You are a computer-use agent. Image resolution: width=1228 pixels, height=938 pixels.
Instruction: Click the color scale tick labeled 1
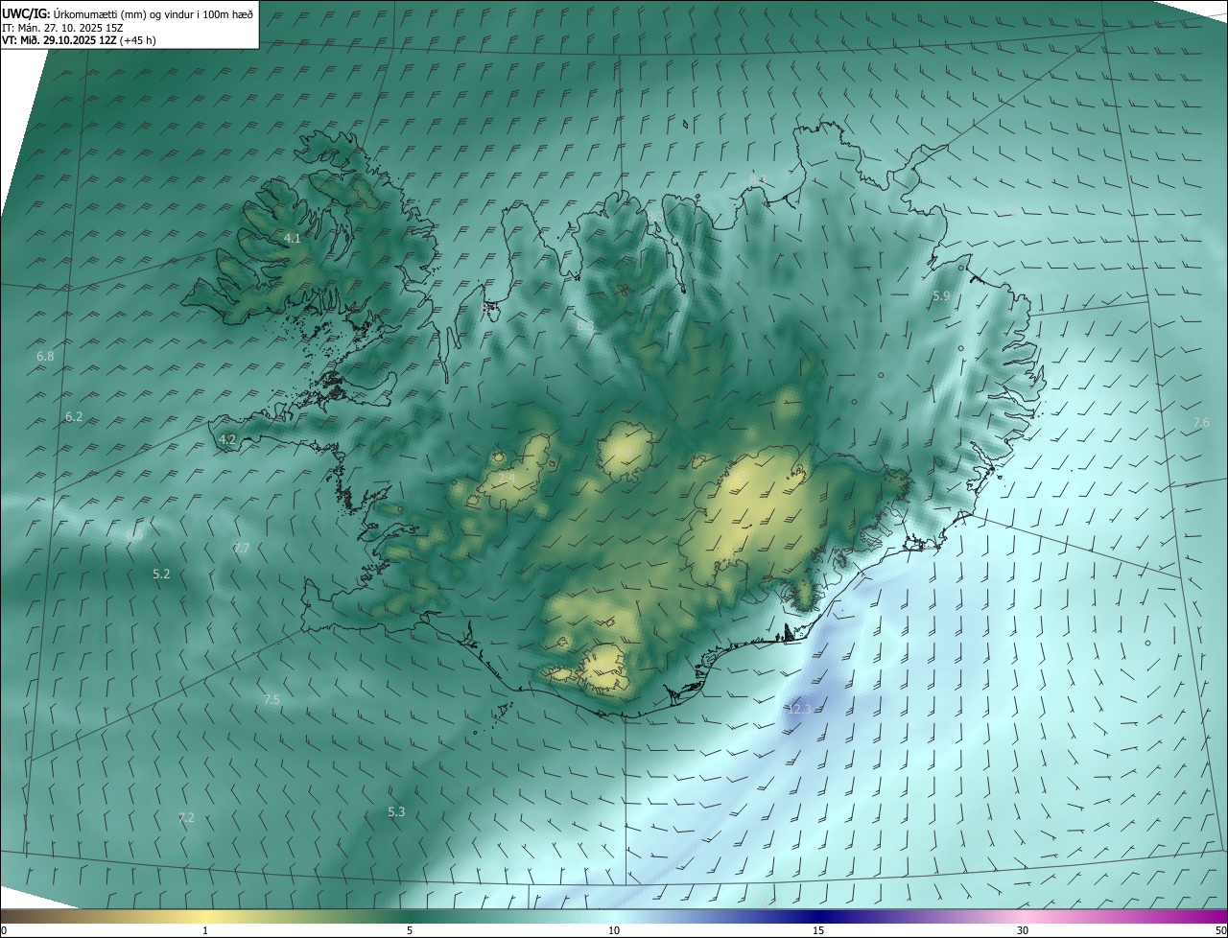[x=205, y=930]
